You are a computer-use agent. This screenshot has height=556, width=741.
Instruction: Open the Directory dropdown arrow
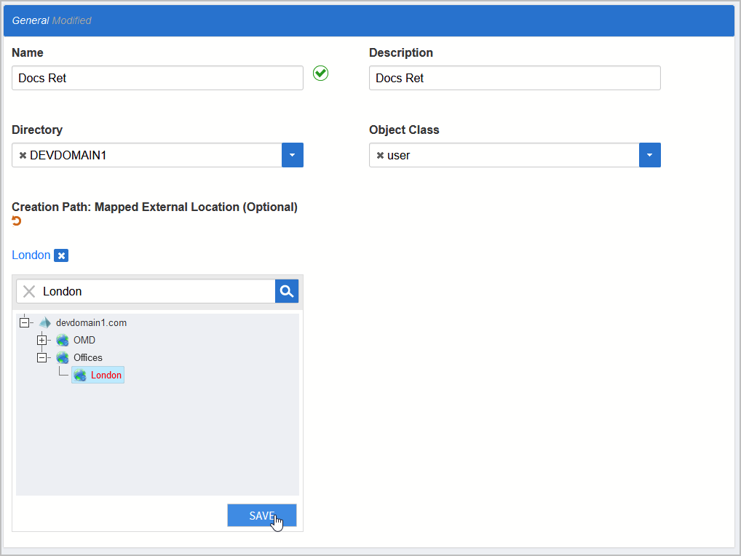pos(292,155)
